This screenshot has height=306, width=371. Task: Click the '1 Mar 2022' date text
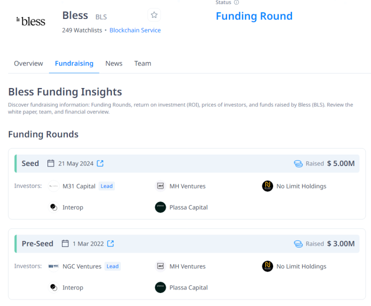[88, 243]
